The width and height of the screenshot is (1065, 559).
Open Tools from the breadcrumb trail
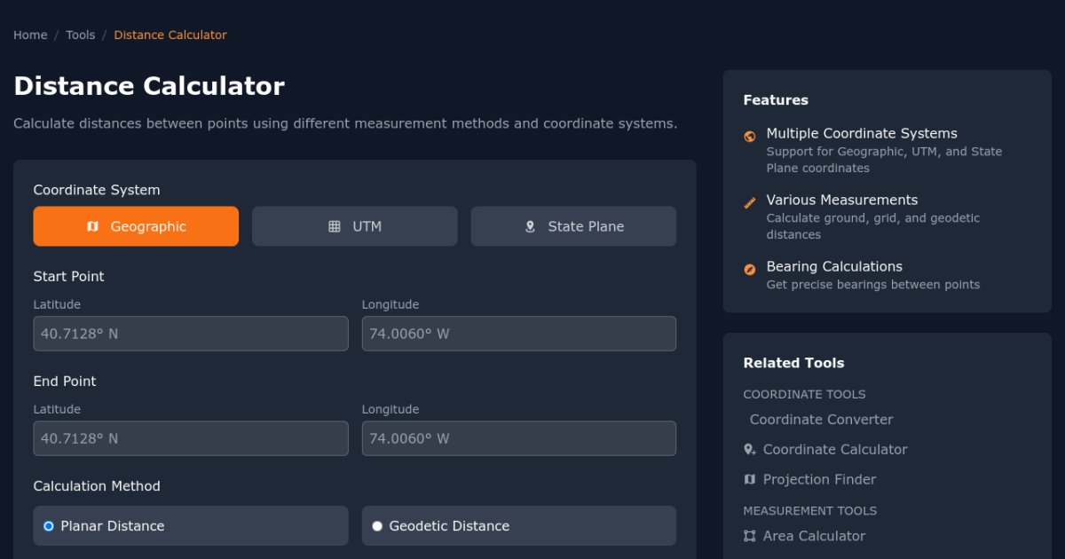[x=81, y=35]
